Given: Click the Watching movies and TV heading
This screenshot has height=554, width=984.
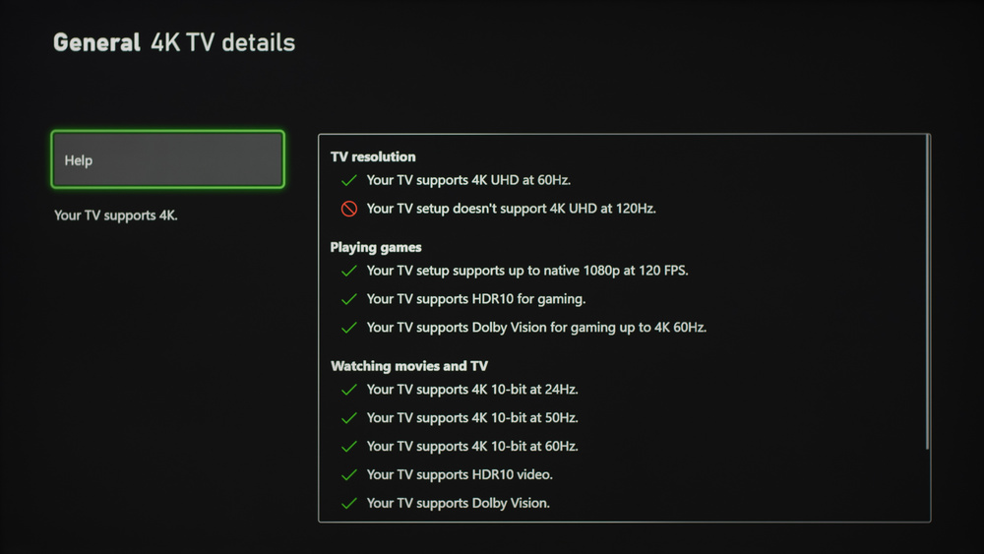Looking at the screenshot, I should pos(409,366).
